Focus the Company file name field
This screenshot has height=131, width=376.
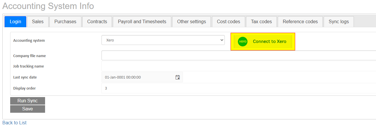239,55
